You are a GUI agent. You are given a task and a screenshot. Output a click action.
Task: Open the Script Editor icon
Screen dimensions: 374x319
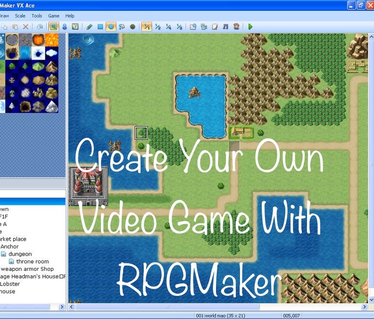pyautogui.click(x=215, y=27)
